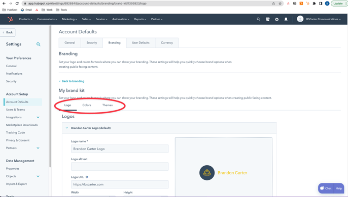Image resolution: width=348 pixels, height=197 pixels.
Task: Open the Work bookmarks folder
Action: (47, 10)
